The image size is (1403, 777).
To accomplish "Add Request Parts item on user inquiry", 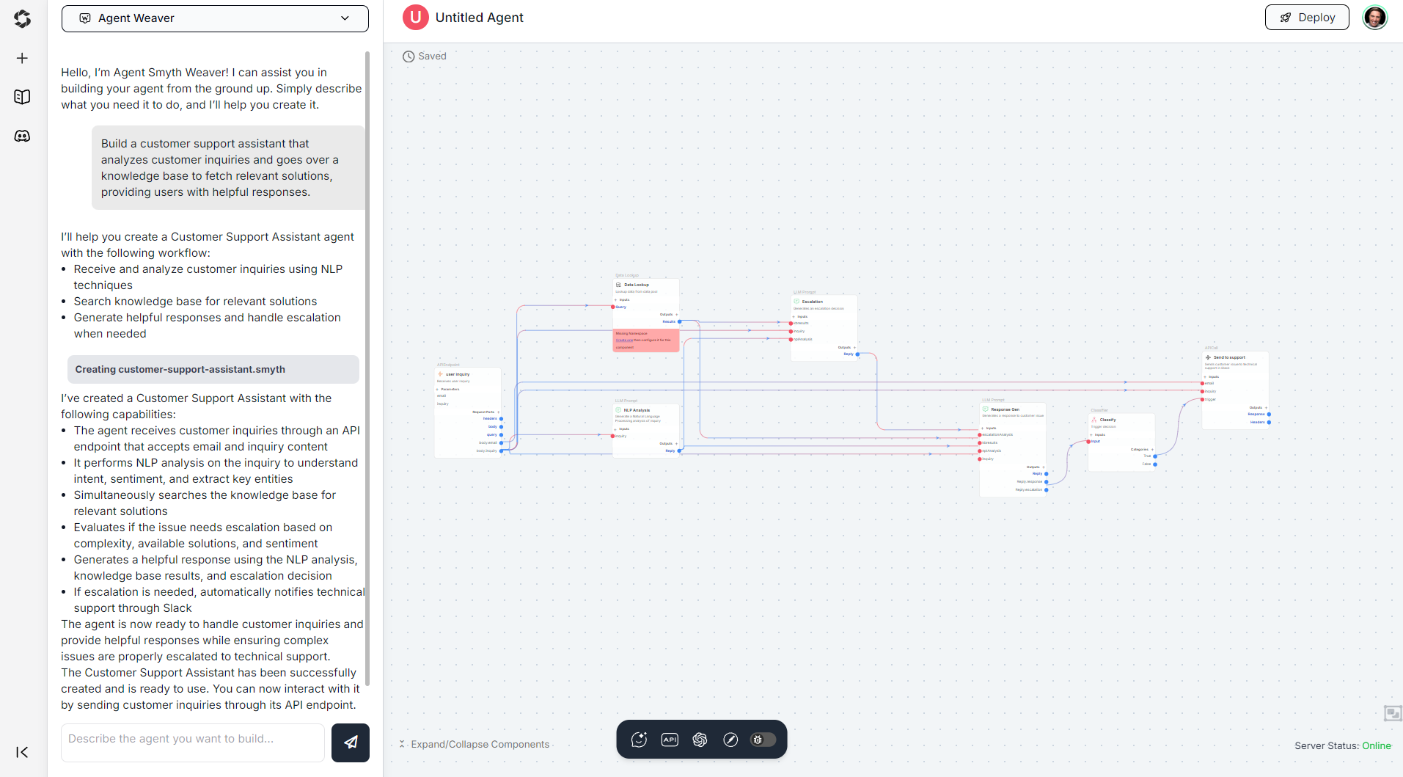I will point(498,412).
